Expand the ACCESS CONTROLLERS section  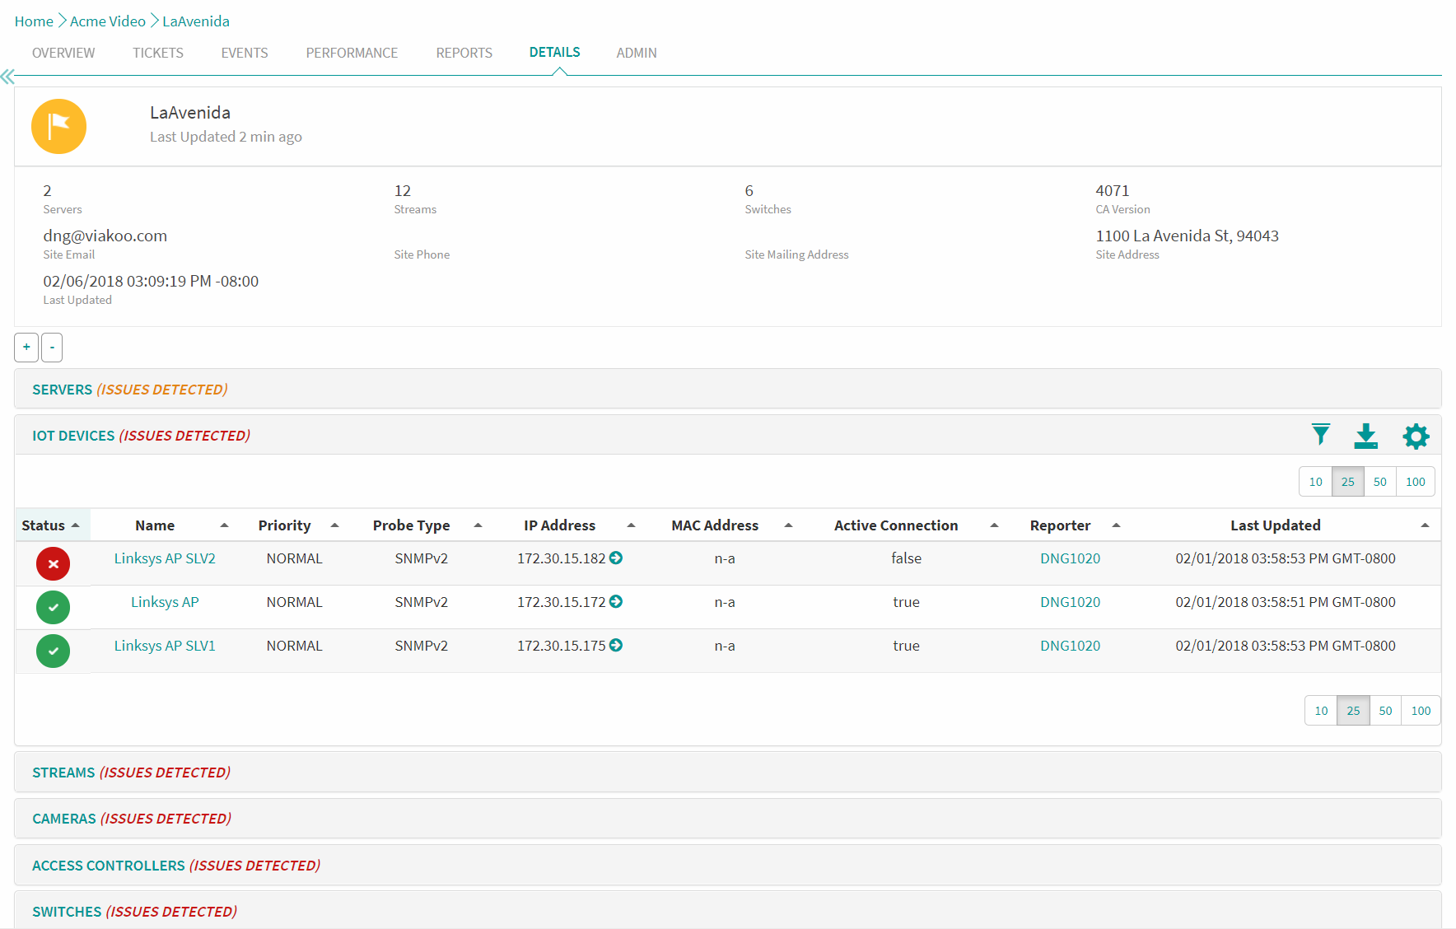[728, 865]
